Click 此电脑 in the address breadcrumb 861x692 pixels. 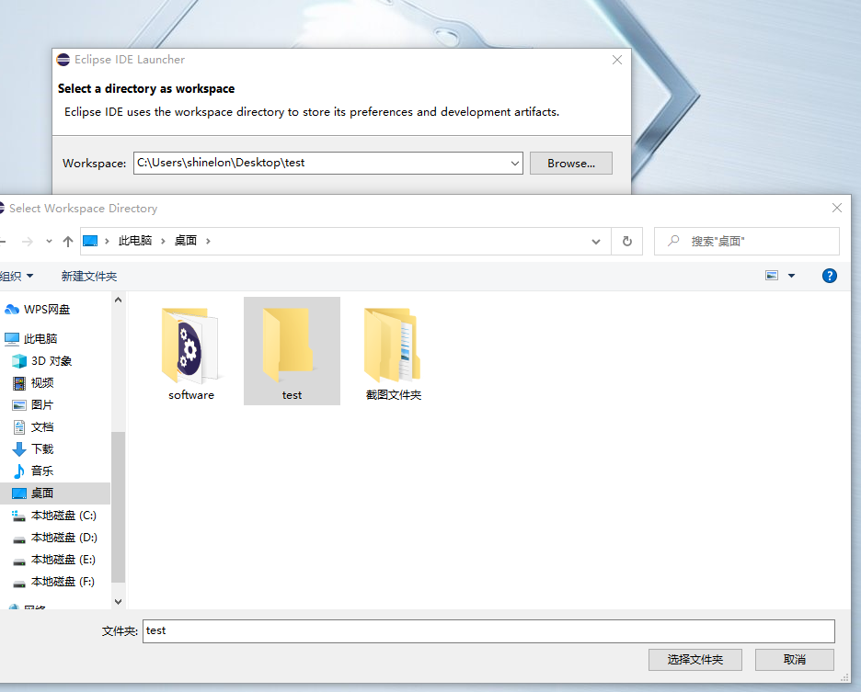pos(135,241)
